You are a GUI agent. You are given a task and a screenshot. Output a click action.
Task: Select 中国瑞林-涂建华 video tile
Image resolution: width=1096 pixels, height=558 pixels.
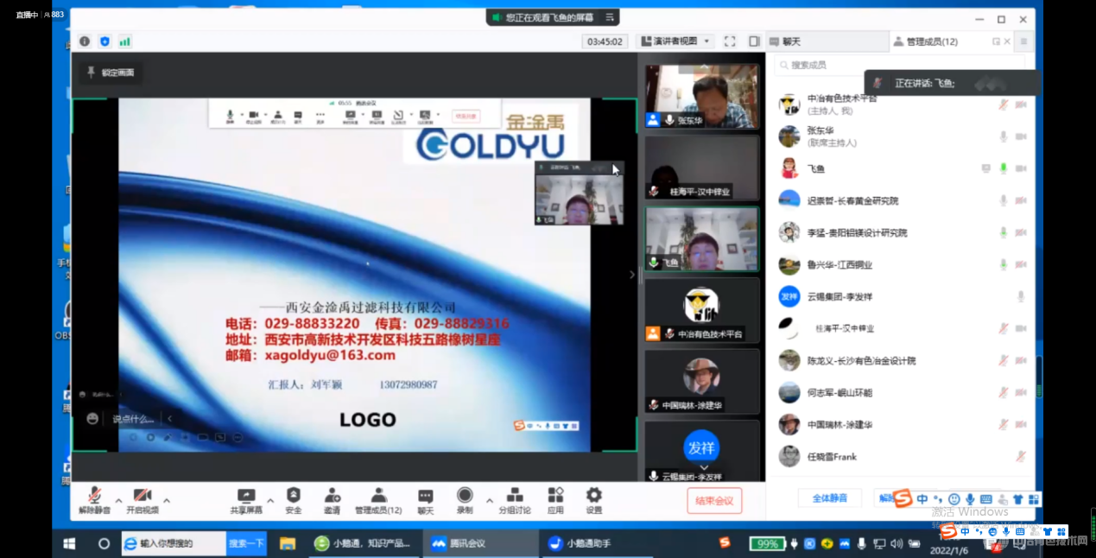tap(701, 381)
